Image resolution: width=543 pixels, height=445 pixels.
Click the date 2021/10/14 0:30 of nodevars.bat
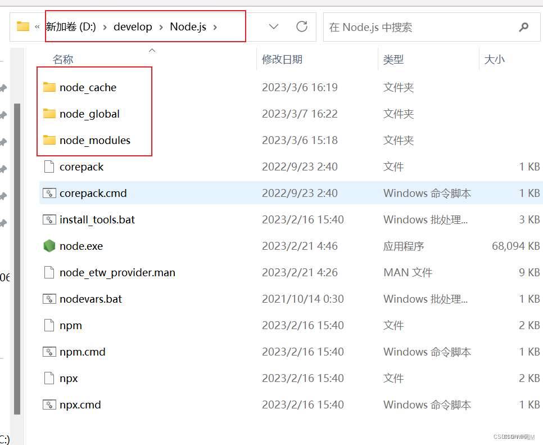tap(302, 299)
